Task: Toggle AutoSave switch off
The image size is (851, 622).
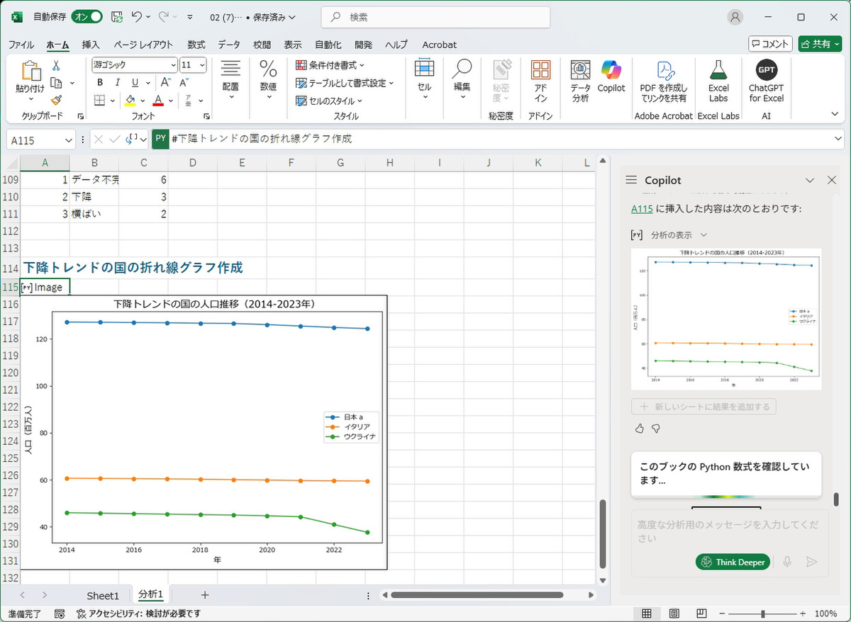Action: tap(88, 16)
